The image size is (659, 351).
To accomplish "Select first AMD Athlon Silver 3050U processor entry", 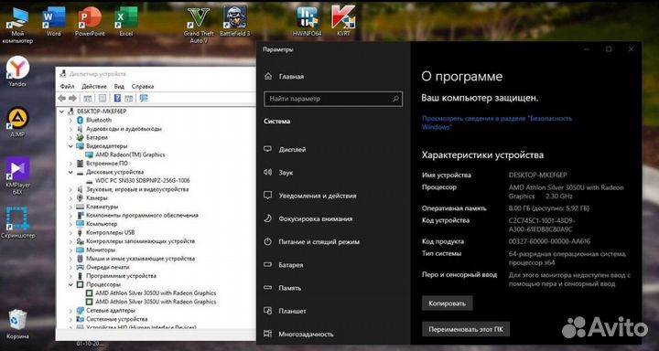I will (151, 293).
